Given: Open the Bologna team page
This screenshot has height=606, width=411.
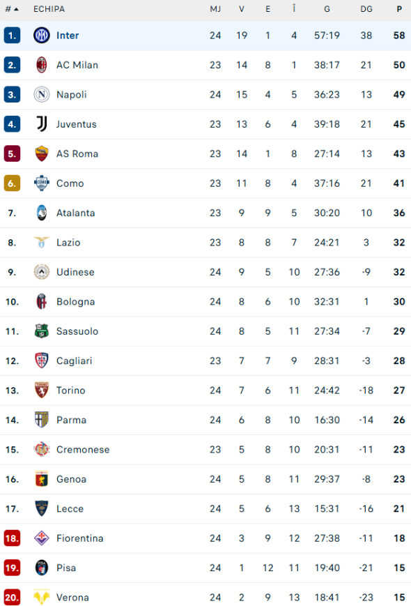Looking at the screenshot, I should [x=75, y=301].
